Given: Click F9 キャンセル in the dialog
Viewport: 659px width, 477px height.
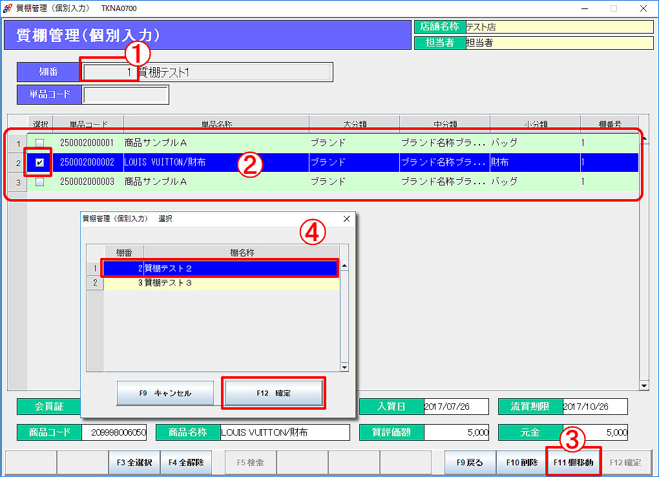Looking at the screenshot, I should tap(165, 393).
